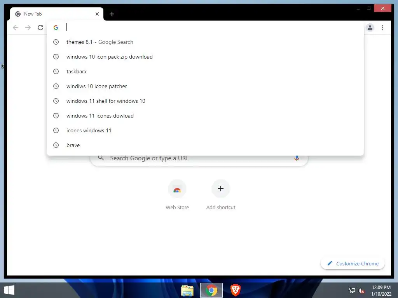Choose the 'taskbarx' suggestion
The width and height of the screenshot is (398, 298).
[x=205, y=71]
